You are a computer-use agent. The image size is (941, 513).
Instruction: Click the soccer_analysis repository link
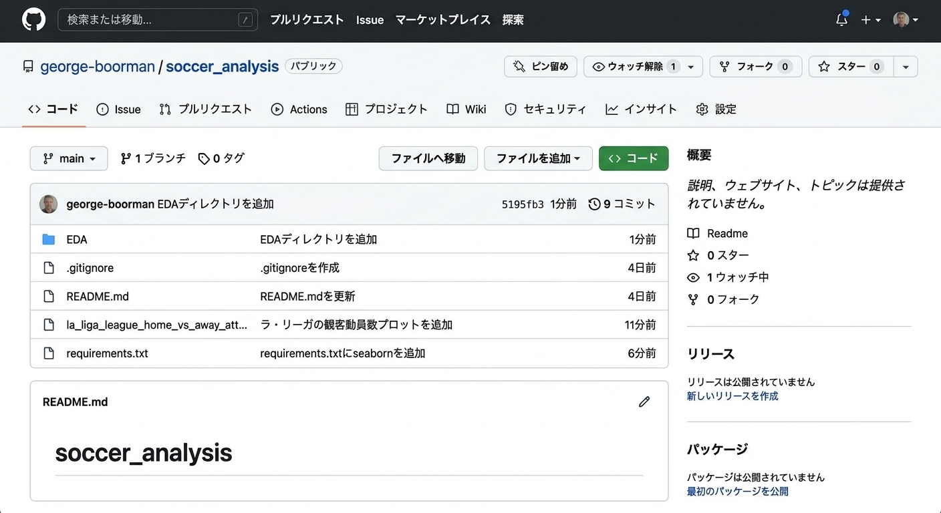pyautogui.click(x=223, y=67)
